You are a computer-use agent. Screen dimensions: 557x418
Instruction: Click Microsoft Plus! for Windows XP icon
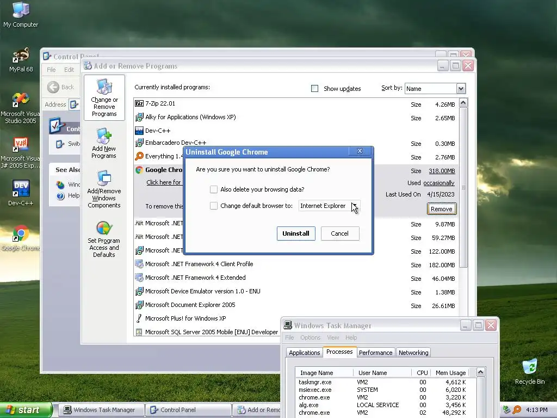coord(139,318)
